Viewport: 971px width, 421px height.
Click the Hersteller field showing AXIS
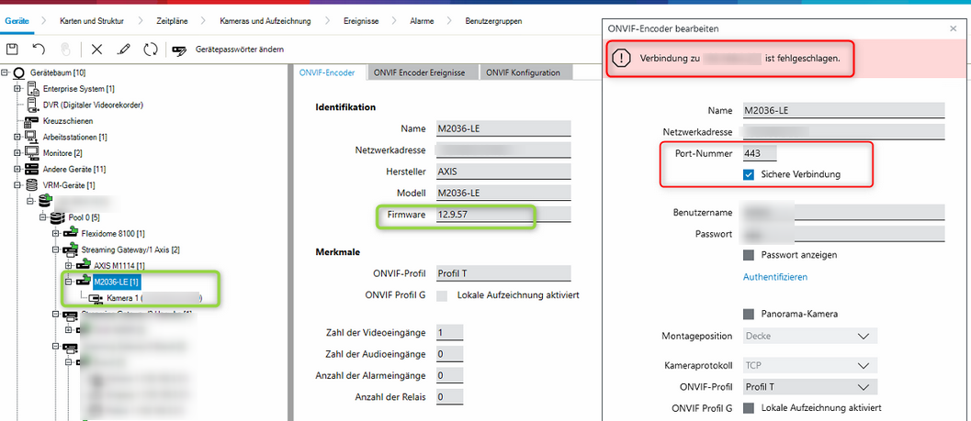tap(503, 172)
